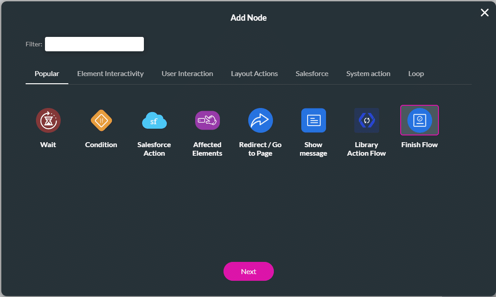Choose the Salesforce Action node
496x297 pixels.
coord(154,120)
